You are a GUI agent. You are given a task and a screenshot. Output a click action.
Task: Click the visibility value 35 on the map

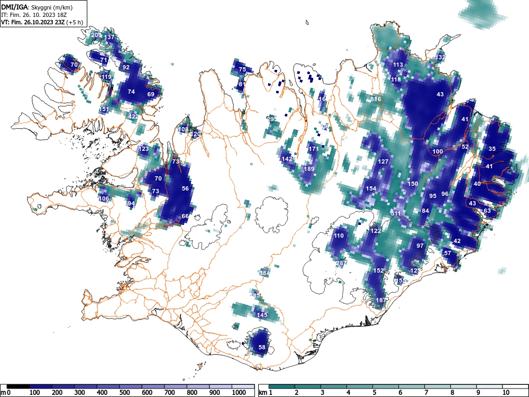(492, 149)
